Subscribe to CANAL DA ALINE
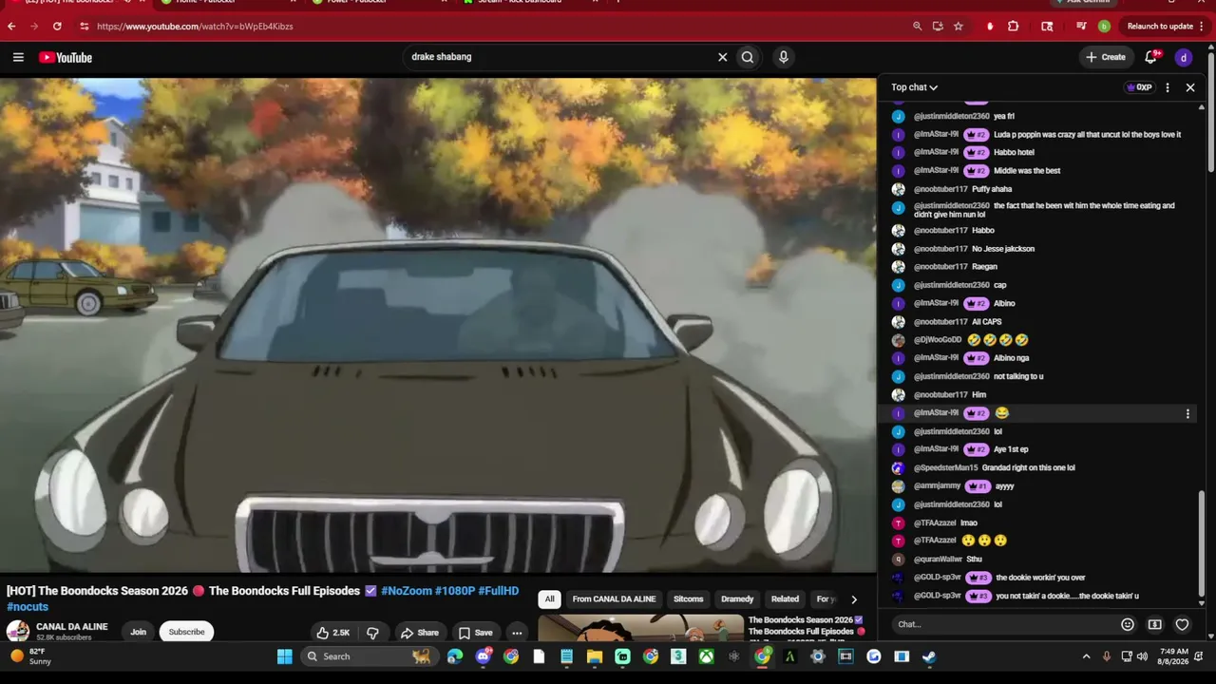Viewport: 1216px width, 684px height. click(x=186, y=633)
